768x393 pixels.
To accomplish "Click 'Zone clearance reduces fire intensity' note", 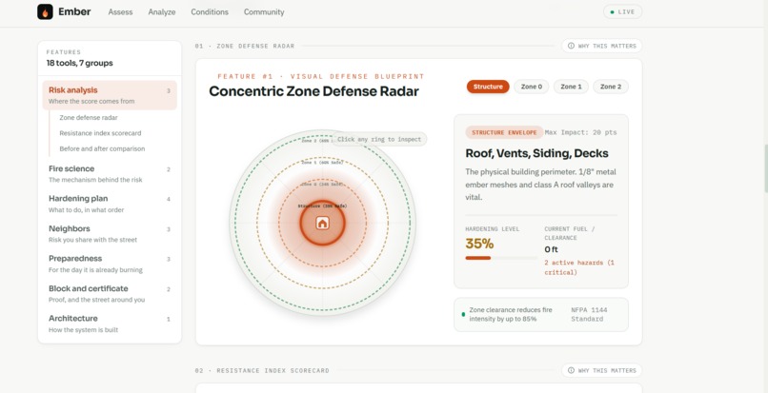I will point(511,314).
